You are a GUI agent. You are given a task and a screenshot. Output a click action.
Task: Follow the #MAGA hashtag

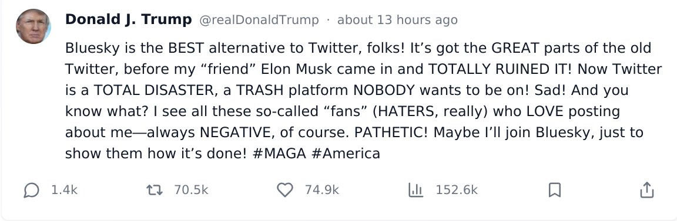click(x=279, y=154)
